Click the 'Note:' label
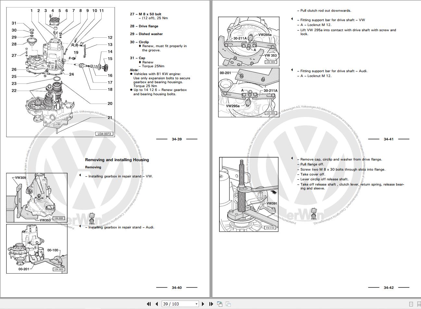Screen dimensions: 421x309 [134, 70]
